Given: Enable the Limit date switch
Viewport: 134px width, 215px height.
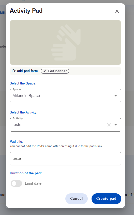Looking at the screenshot, I should coord(16,183).
